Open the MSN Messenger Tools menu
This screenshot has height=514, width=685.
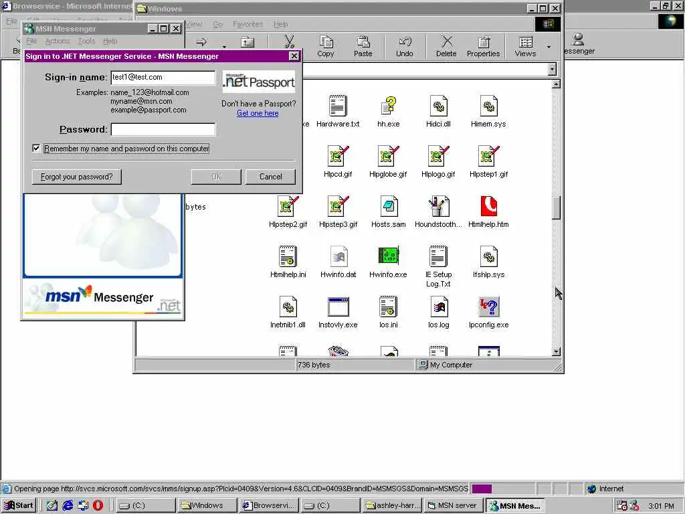click(x=86, y=41)
